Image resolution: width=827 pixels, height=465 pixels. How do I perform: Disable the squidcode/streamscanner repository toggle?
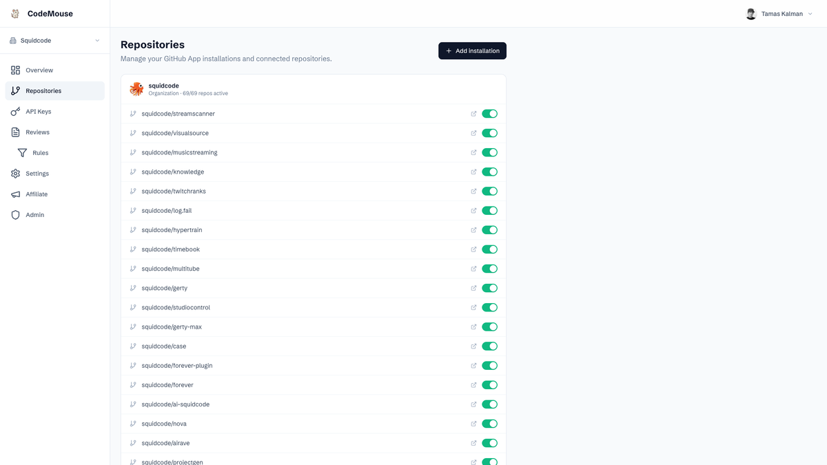(x=489, y=114)
